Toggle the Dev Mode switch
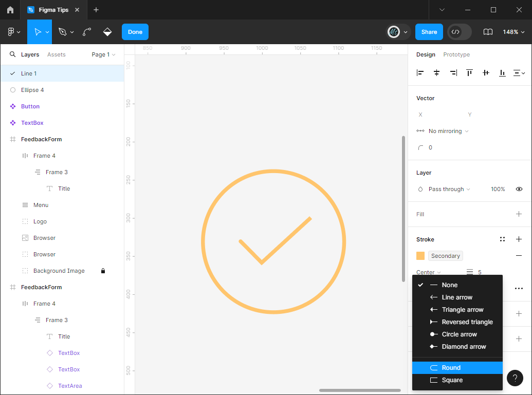Screen dimensions: 532x395 click(460, 32)
